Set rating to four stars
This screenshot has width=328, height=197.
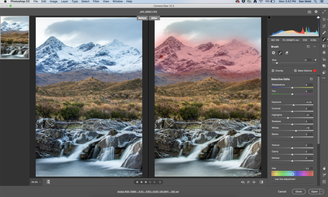pos(150,182)
